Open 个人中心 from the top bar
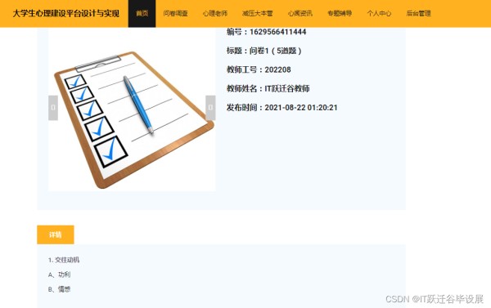The width and height of the screenshot is (491, 308). (379, 13)
